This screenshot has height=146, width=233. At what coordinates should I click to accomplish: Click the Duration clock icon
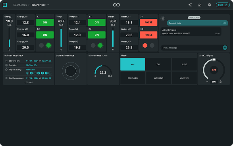(6, 65)
